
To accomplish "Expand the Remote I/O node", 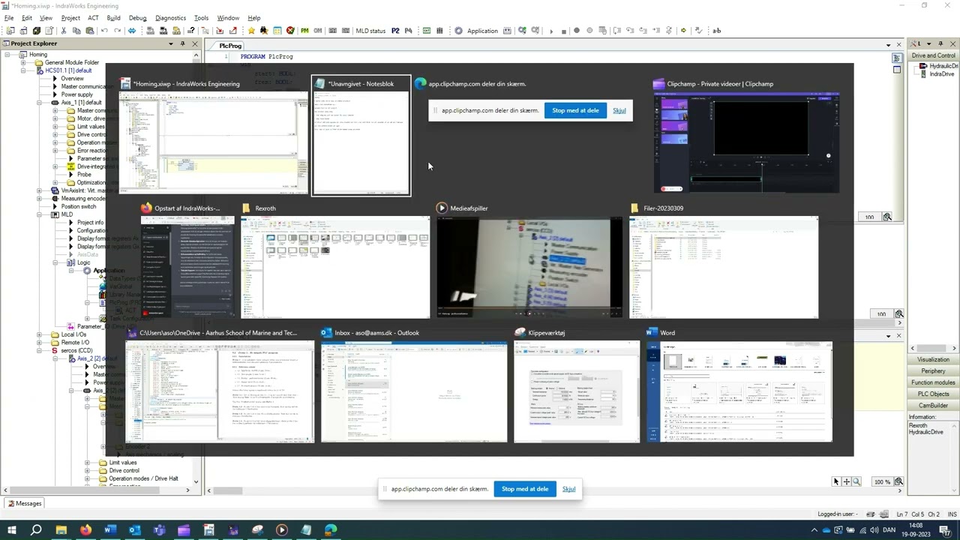I will coord(38,343).
